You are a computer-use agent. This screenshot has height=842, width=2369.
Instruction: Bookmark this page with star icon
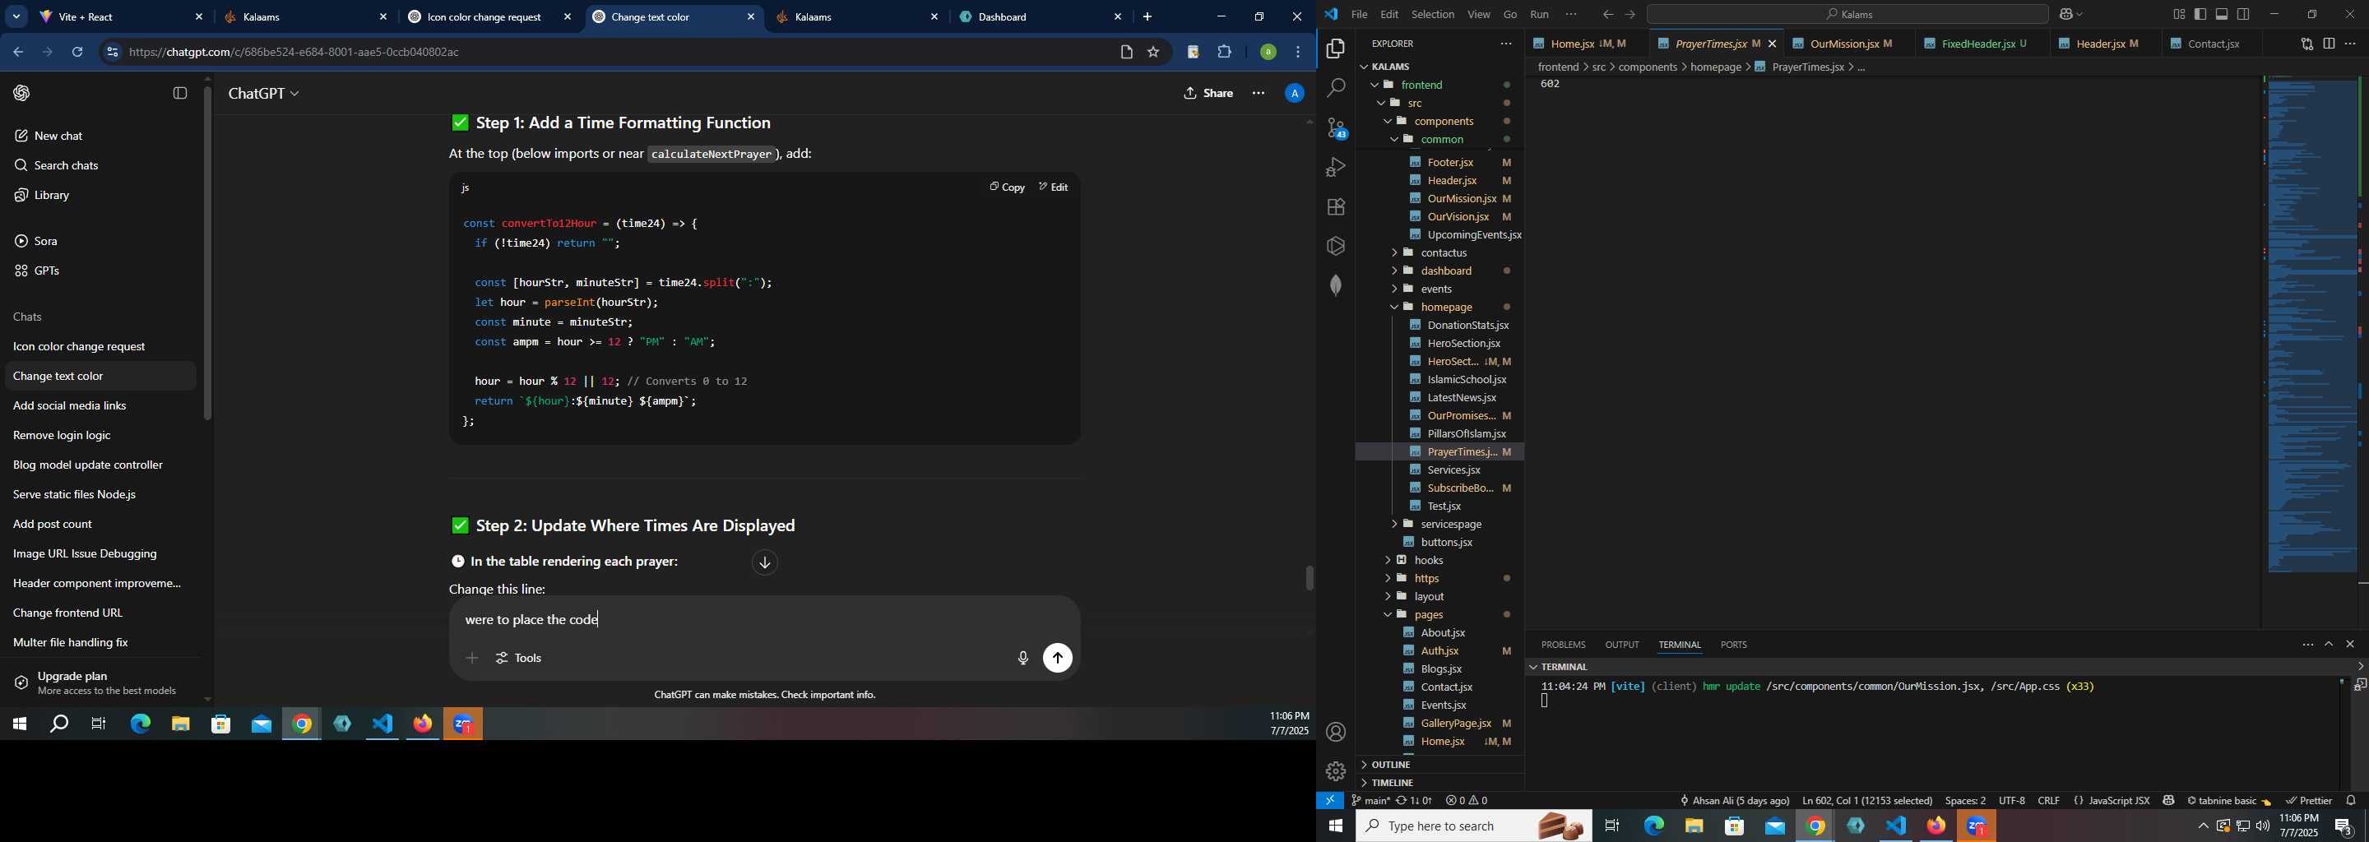pos(1153,53)
